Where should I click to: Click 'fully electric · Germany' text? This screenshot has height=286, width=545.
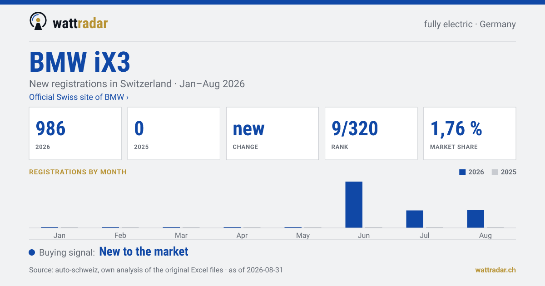pyautogui.click(x=470, y=24)
